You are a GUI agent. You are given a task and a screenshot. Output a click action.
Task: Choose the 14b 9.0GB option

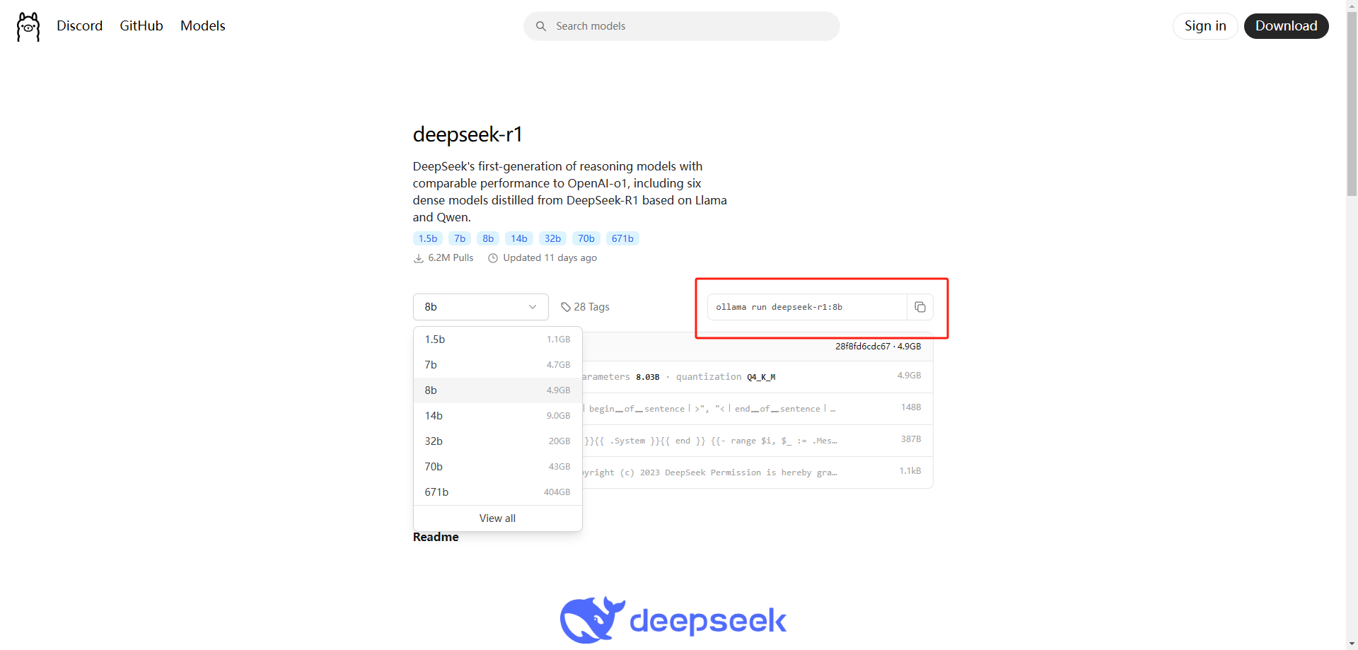[x=497, y=416]
